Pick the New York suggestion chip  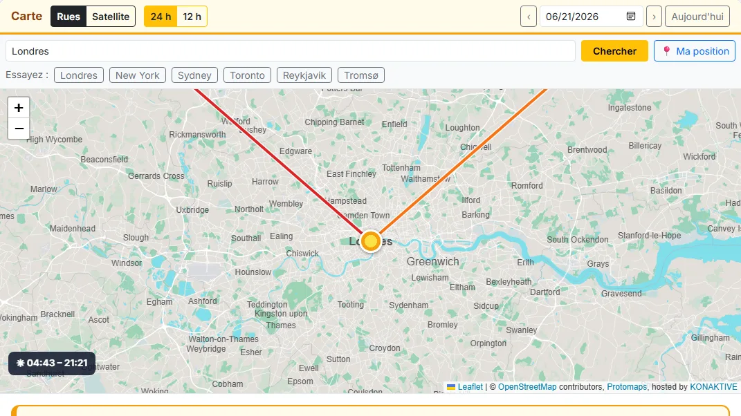click(x=138, y=75)
